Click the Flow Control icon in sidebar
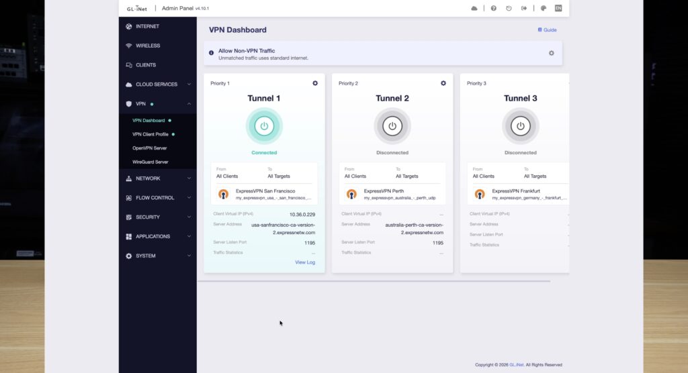 128,198
